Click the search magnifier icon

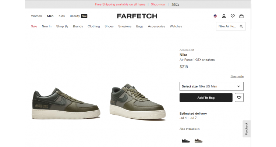pyautogui.click(x=241, y=26)
